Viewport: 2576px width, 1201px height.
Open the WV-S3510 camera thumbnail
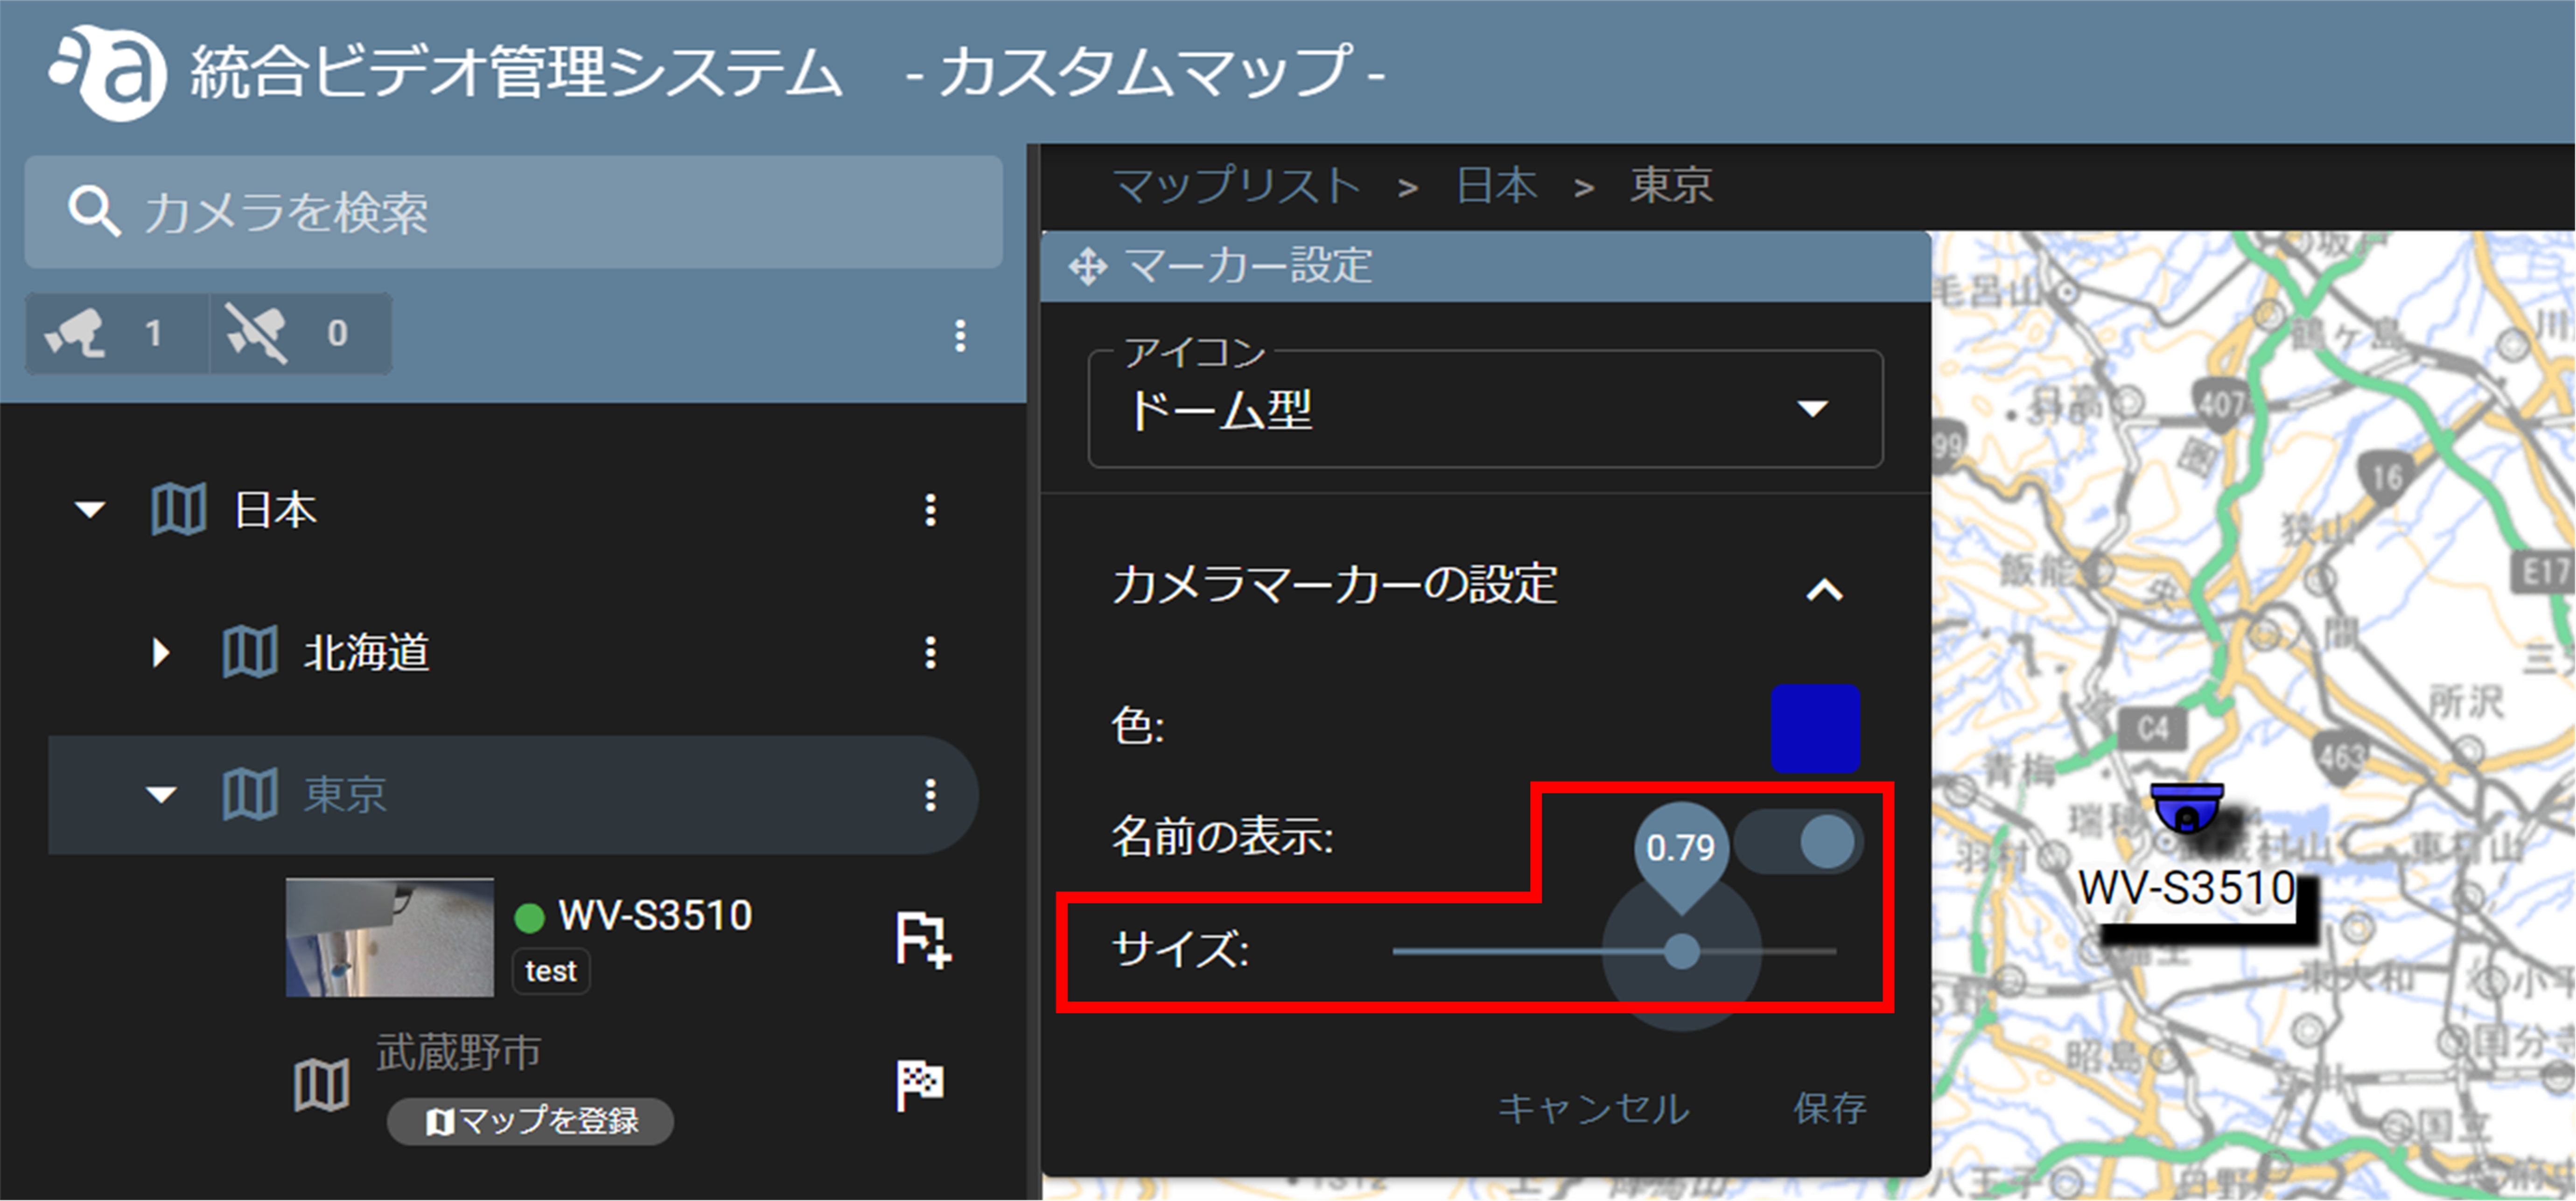(x=390, y=937)
